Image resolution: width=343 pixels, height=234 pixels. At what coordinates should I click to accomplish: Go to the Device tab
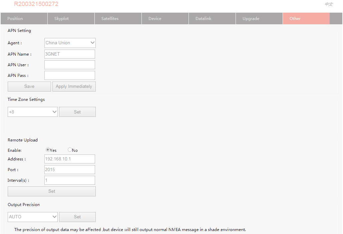point(165,19)
